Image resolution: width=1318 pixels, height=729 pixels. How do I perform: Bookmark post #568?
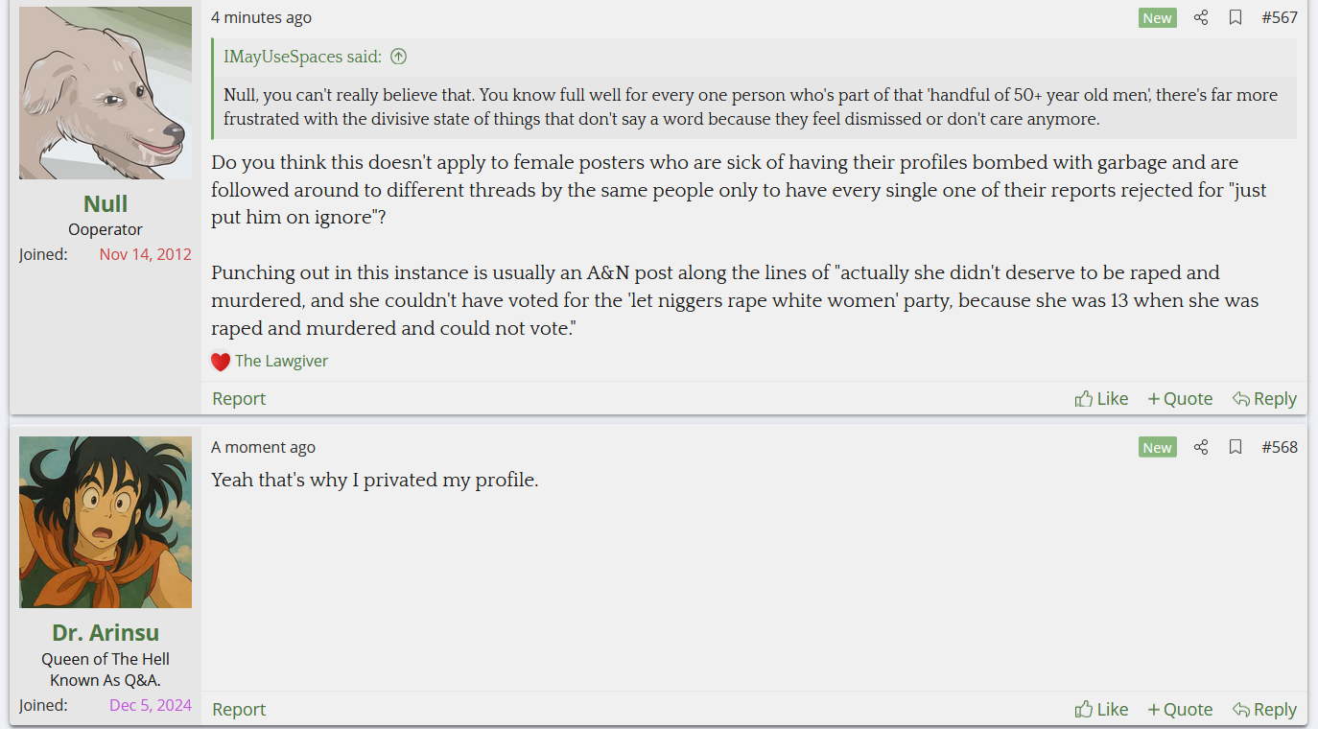pos(1236,447)
